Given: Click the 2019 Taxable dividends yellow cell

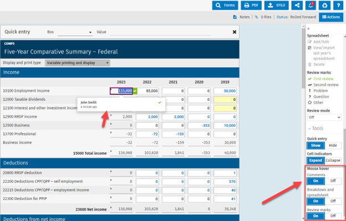Looking at the screenshot, I should pos(225,100).
